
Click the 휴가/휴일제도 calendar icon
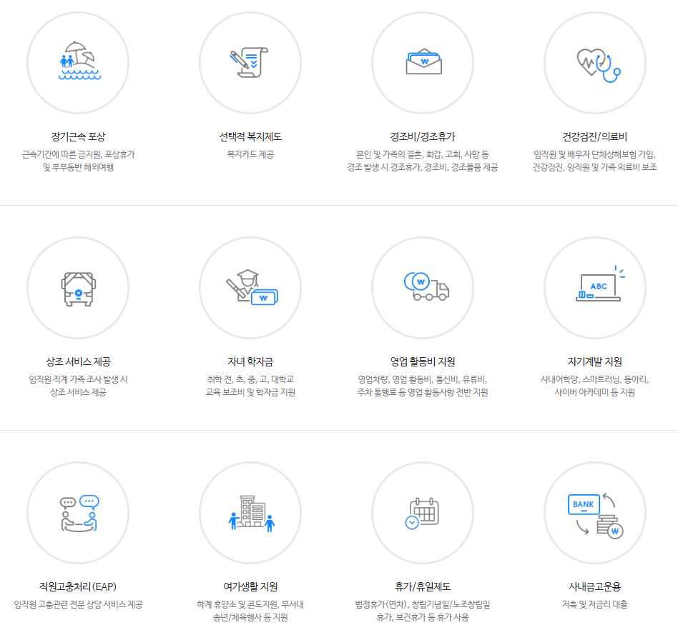tap(422, 512)
